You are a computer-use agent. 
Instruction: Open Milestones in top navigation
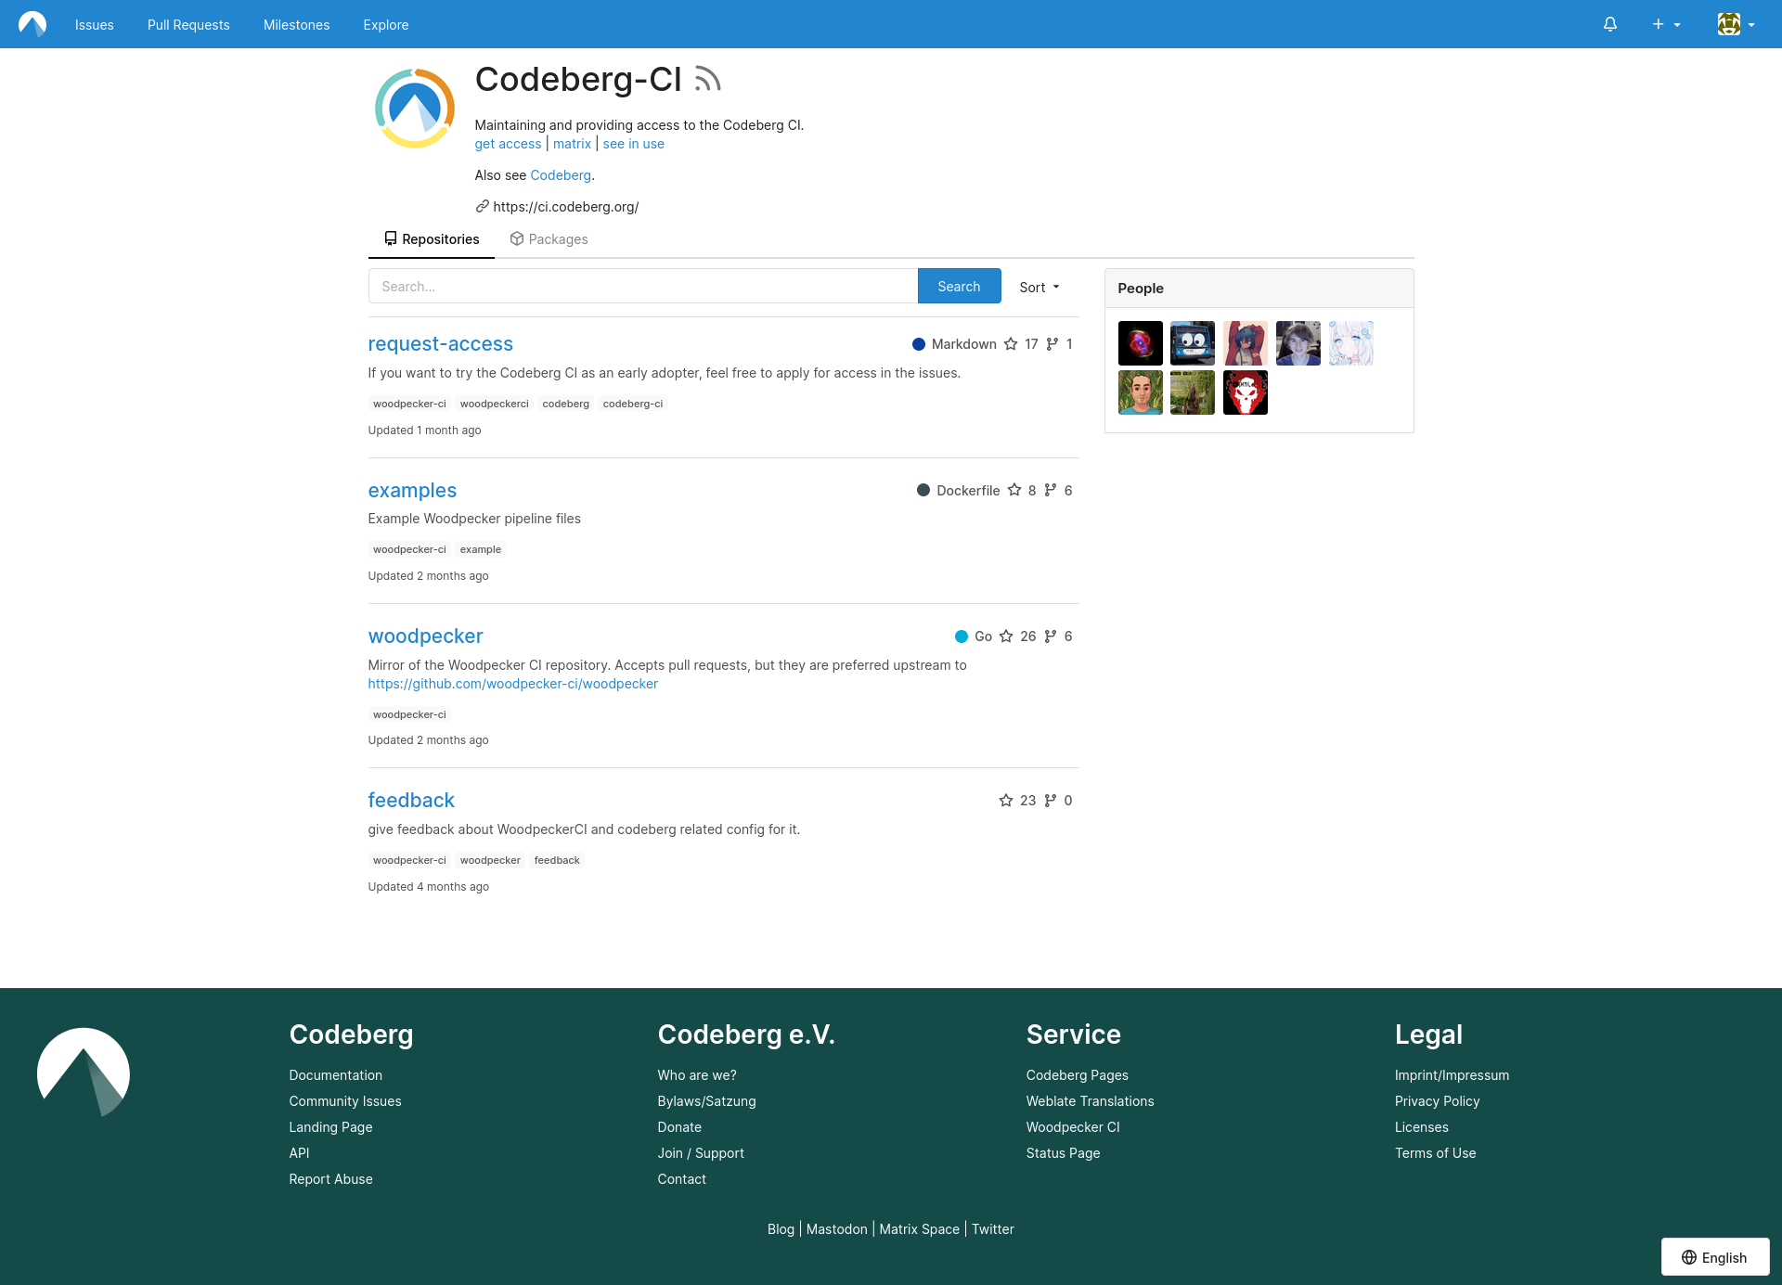tap(297, 25)
